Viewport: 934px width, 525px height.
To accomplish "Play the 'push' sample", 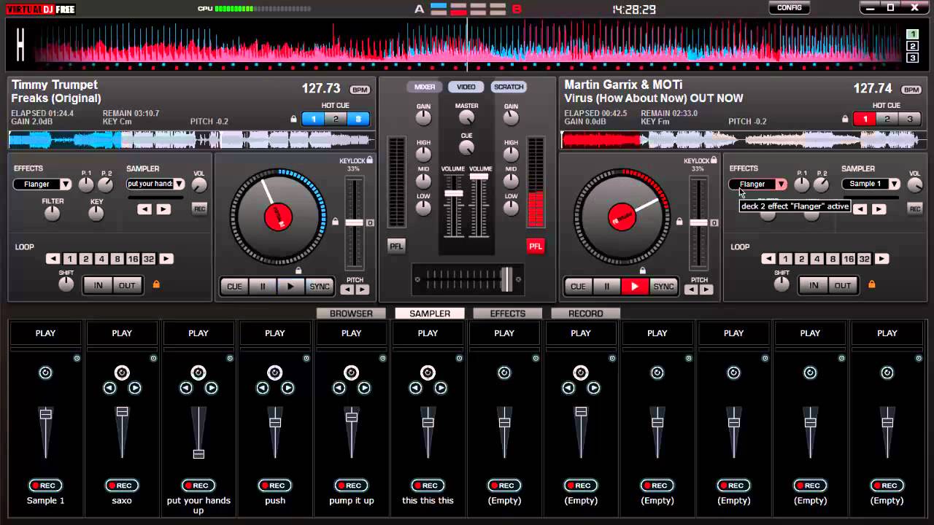I will pos(275,333).
